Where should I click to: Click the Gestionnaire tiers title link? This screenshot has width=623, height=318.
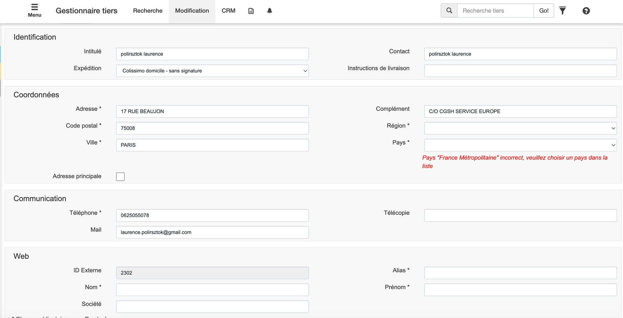[x=87, y=11]
